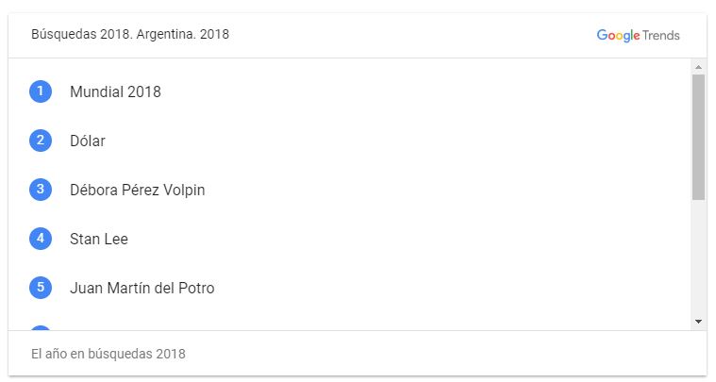Open the Stan Lee search term
This screenshot has height=382, width=716.
99,239
